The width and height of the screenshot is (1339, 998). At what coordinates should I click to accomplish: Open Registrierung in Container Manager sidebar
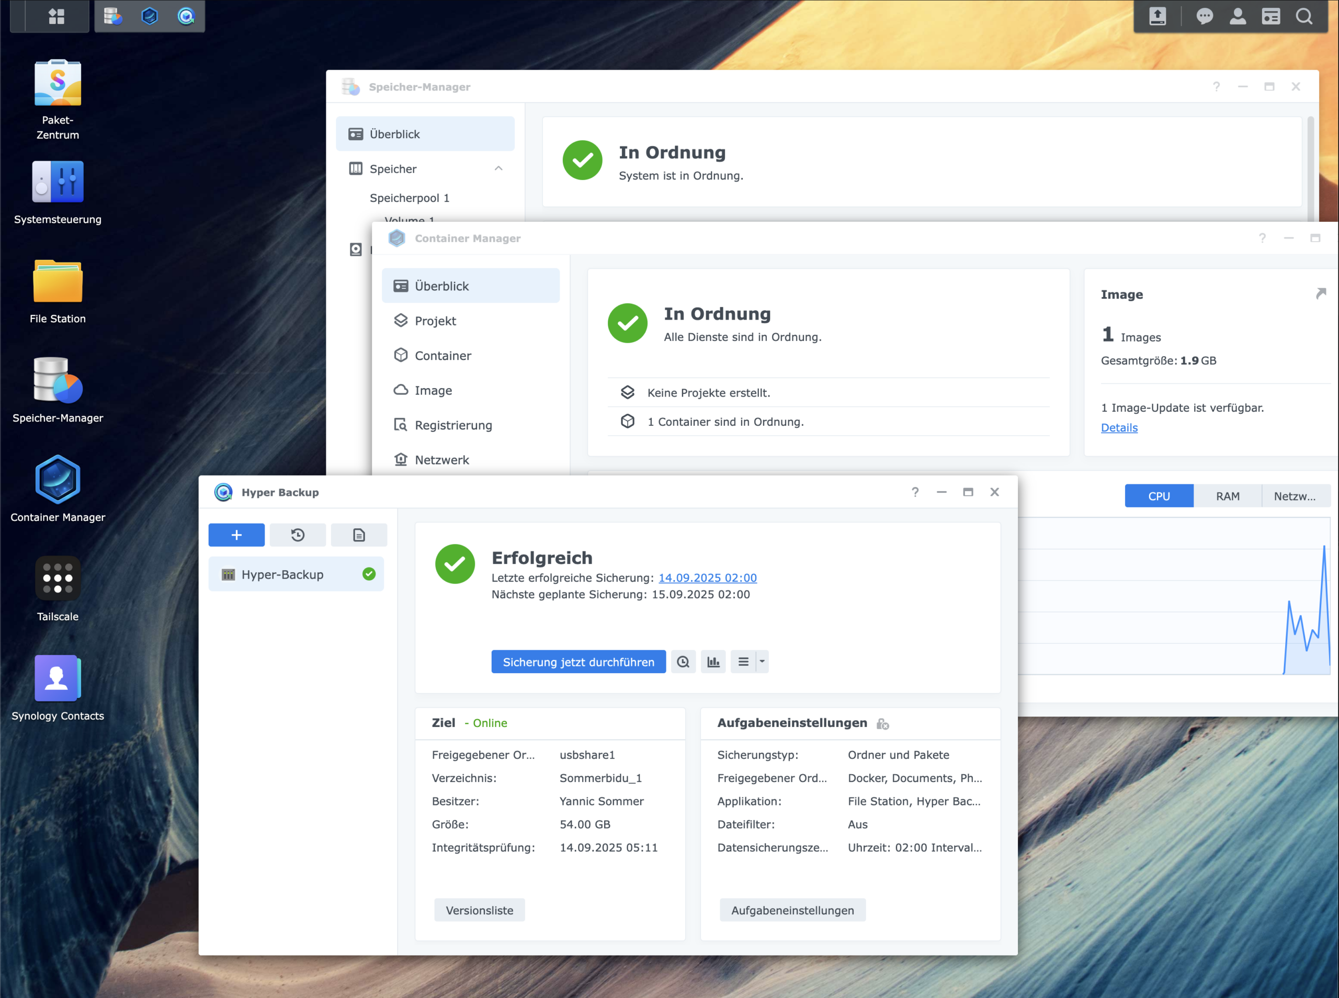point(453,425)
